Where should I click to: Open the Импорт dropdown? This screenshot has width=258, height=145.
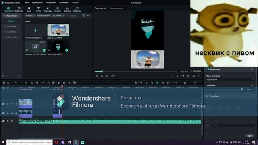click(x=30, y=16)
